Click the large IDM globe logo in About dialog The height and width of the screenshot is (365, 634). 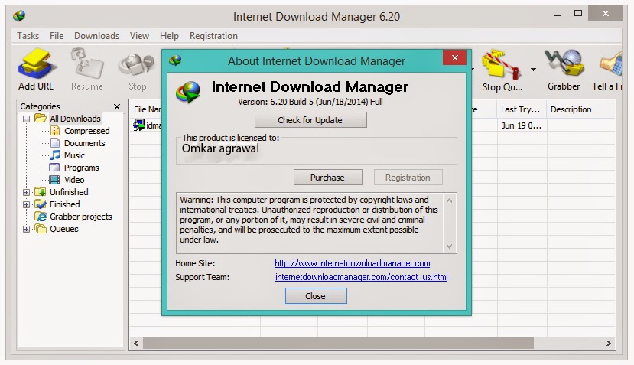pyautogui.click(x=188, y=92)
